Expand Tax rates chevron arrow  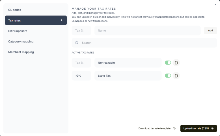coord(61,20)
